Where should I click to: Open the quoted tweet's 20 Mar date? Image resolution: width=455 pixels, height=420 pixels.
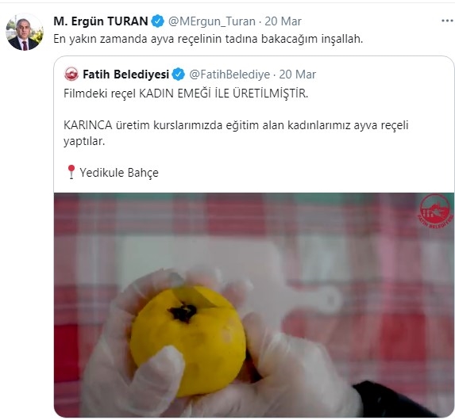click(x=298, y=74)
